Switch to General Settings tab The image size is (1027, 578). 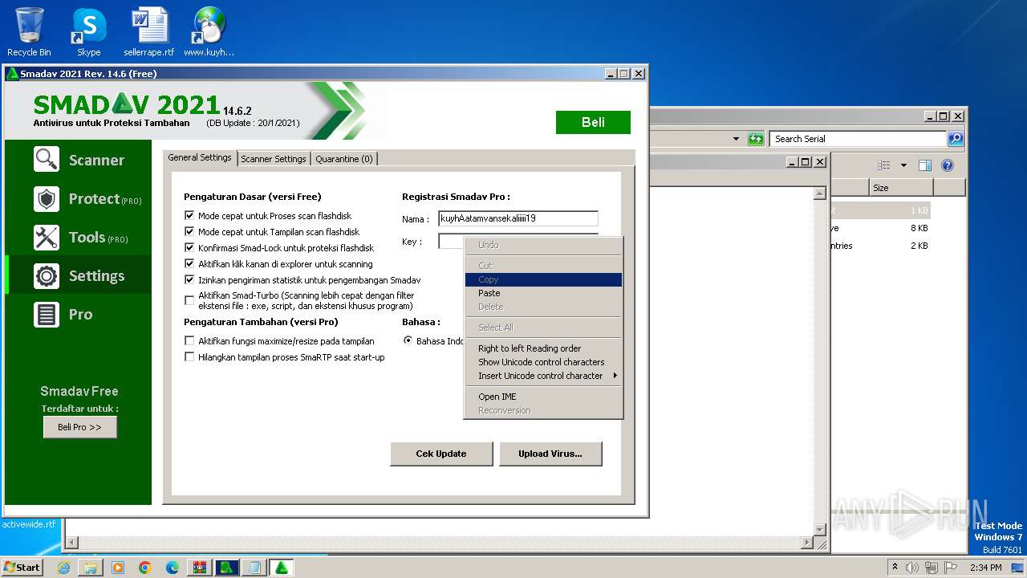click(x=200, y=157)
